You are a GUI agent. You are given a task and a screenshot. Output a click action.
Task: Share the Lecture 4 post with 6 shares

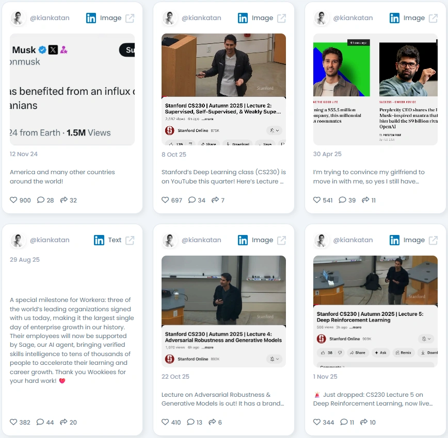212,422
